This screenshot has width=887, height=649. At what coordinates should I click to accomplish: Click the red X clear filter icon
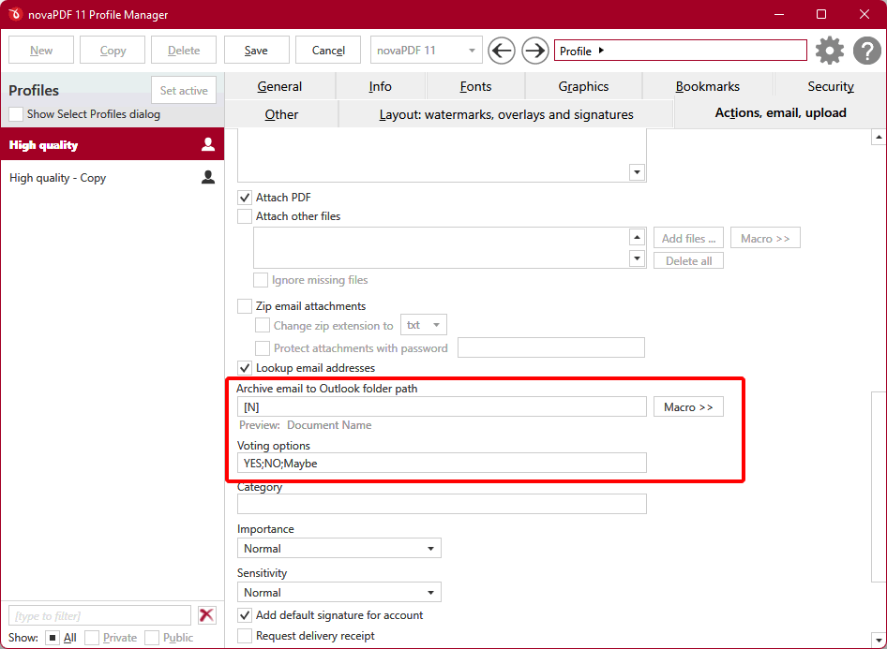pyautogui.click(x=207, y=614)
